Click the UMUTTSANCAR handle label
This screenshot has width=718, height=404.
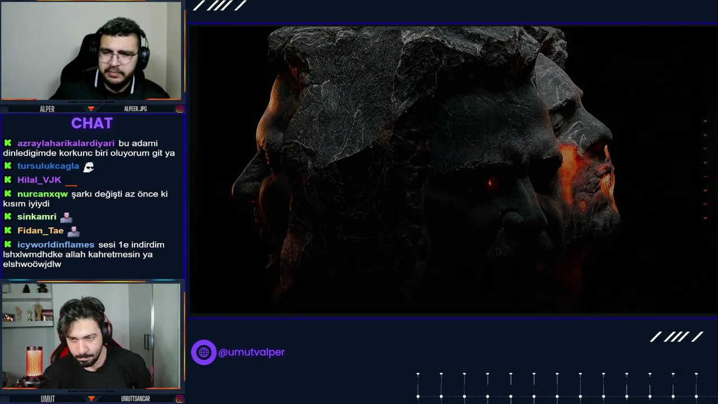coord(135,398)
